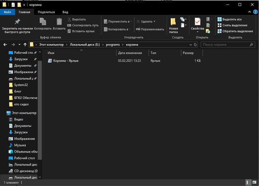
Task: Click new folder icon in title bar
Action: [x=19, y=5]
